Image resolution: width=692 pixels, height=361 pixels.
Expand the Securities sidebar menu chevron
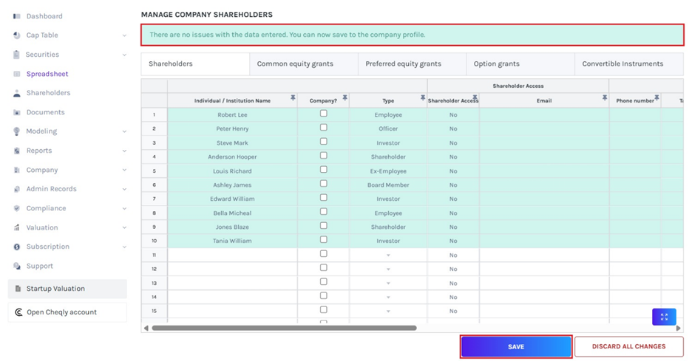[x=124, y=55]
